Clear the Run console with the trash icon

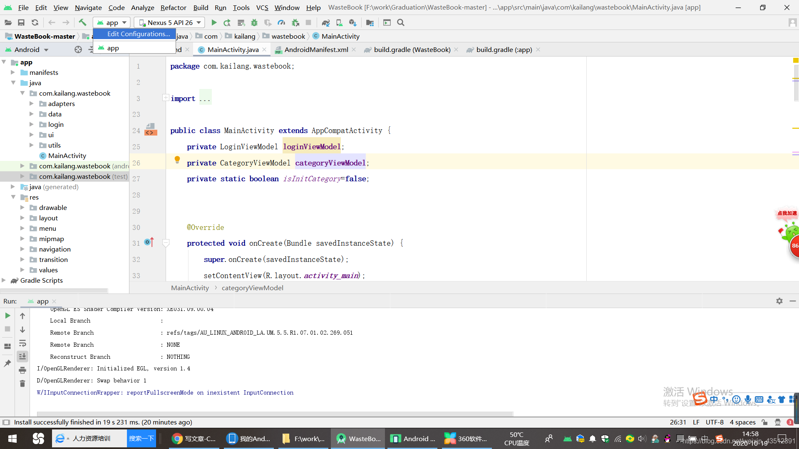(x=22, y=383)
